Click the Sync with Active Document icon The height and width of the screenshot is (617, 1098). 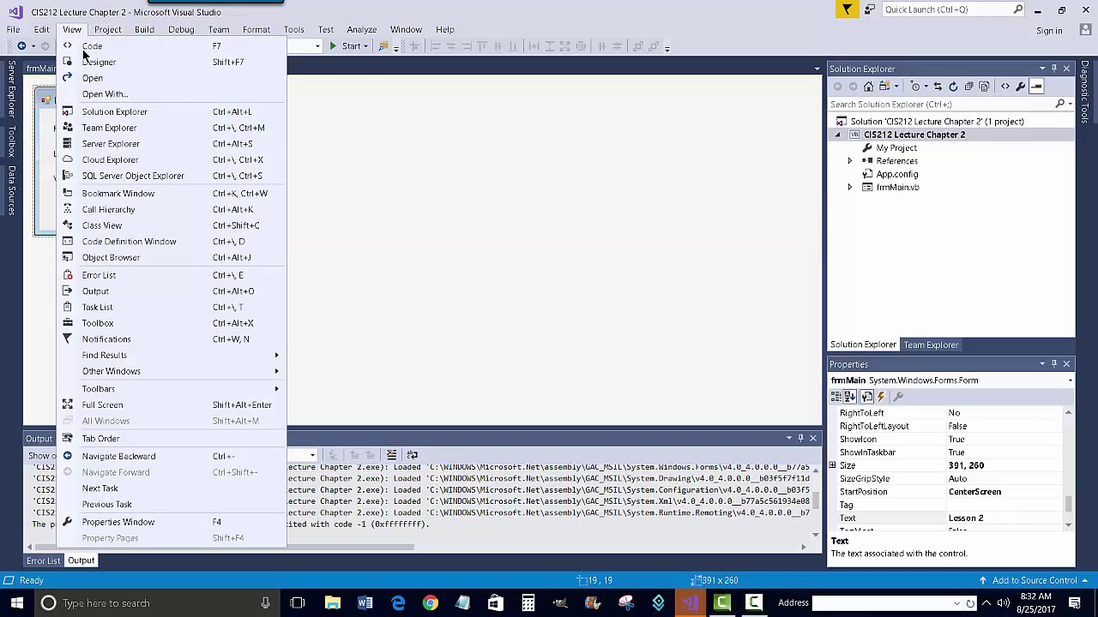coord(938,87)
